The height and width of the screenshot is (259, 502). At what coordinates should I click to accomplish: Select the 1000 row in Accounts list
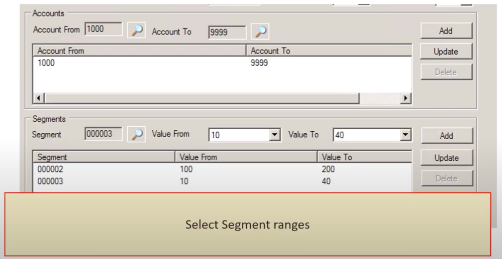coord(222,63)
